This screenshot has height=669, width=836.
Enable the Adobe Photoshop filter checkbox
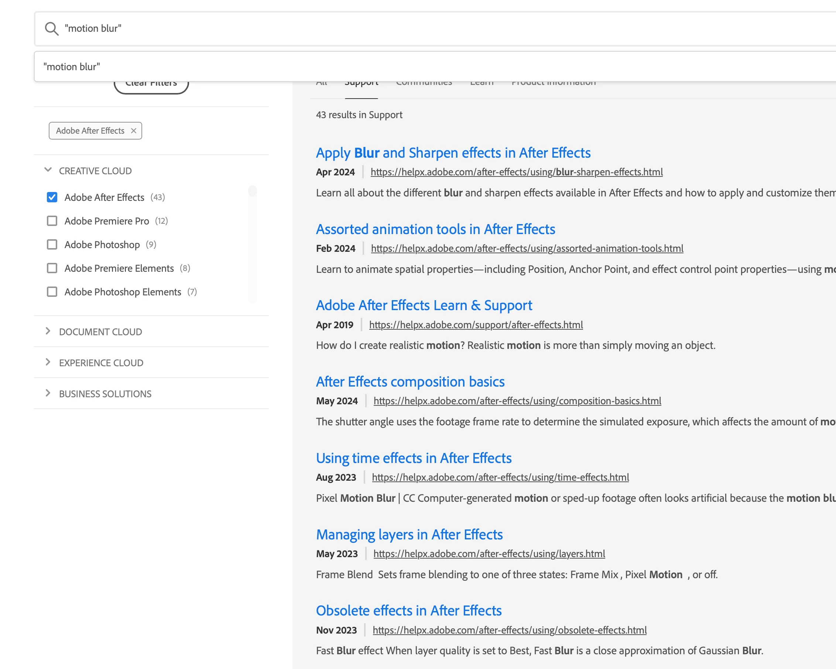52,244
